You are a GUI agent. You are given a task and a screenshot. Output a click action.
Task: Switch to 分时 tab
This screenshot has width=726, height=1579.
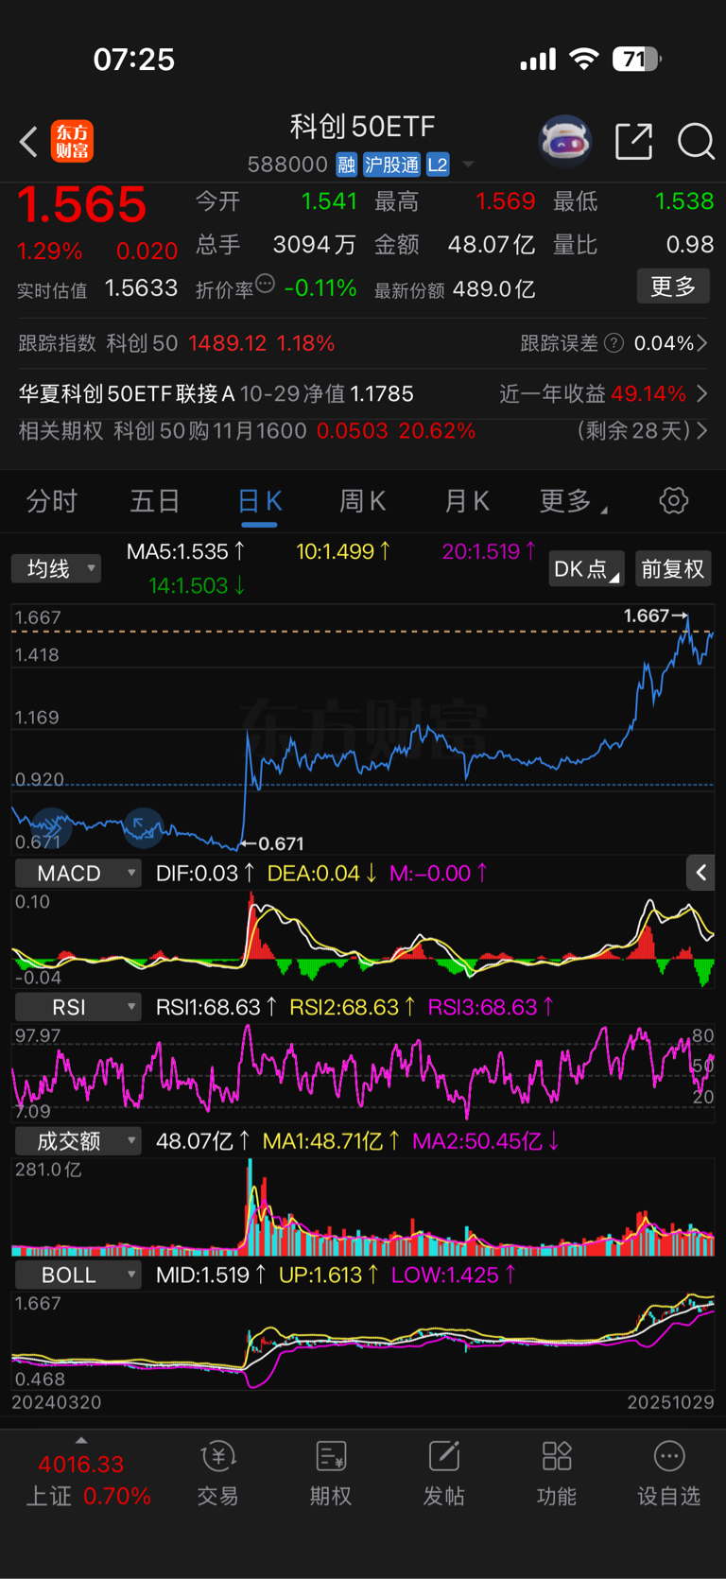pyautogui.click(x=51, y=501)
